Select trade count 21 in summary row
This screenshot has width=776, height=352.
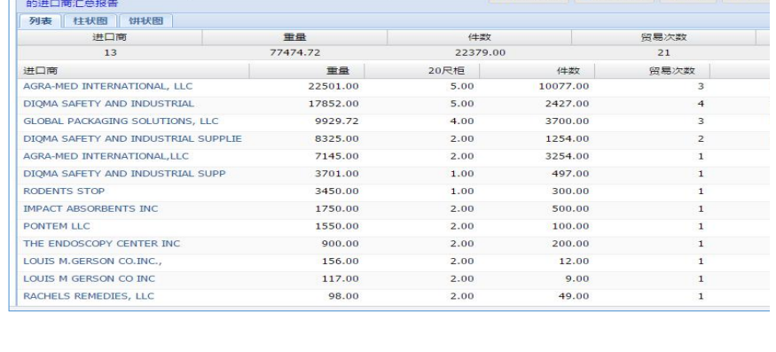point(663,52)
